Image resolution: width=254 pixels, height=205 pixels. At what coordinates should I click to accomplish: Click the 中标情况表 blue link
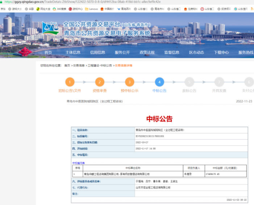78,163
